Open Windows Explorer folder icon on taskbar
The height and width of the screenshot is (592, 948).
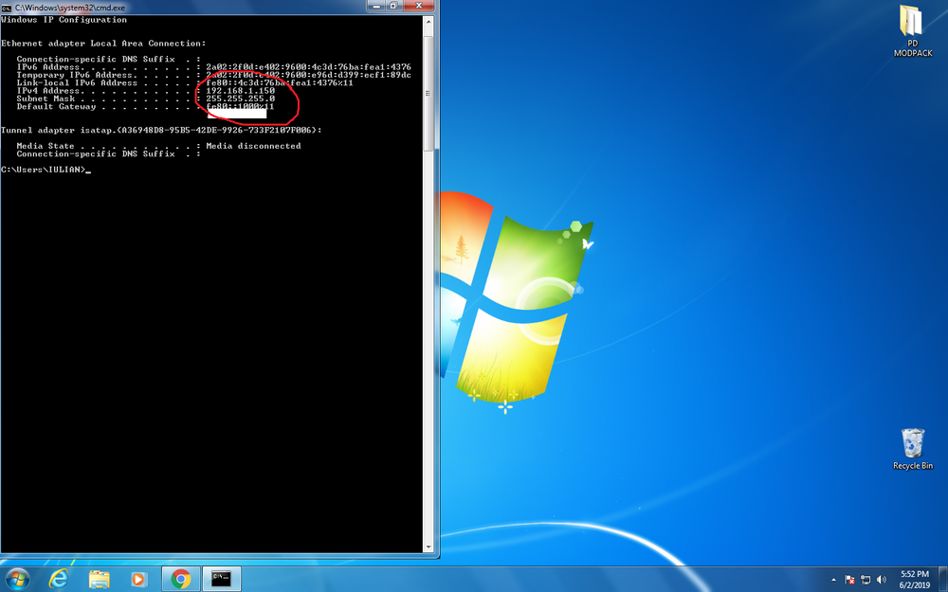point(100,580)
